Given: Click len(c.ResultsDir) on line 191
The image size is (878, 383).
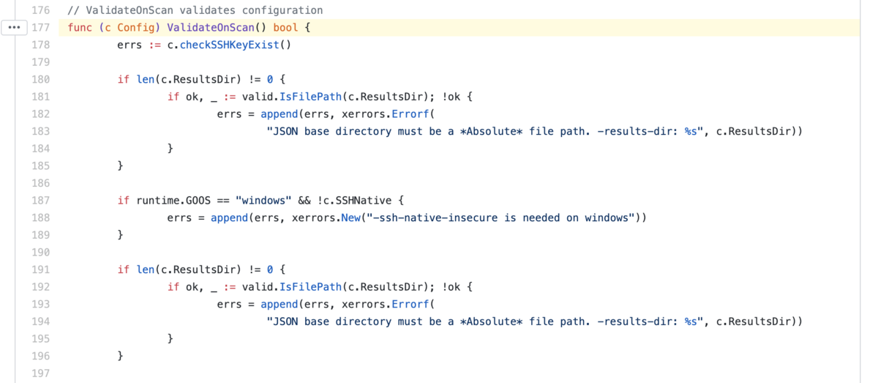Looking at the screenshot, I should (189, 269).
